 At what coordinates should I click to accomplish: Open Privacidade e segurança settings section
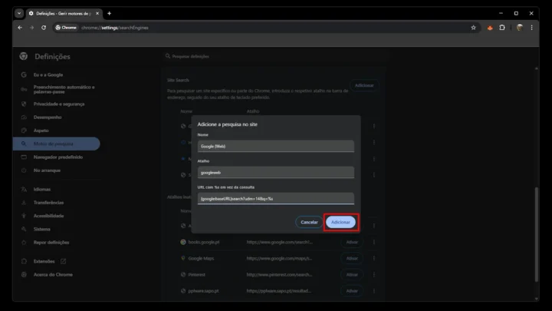[x=58, y=104]
